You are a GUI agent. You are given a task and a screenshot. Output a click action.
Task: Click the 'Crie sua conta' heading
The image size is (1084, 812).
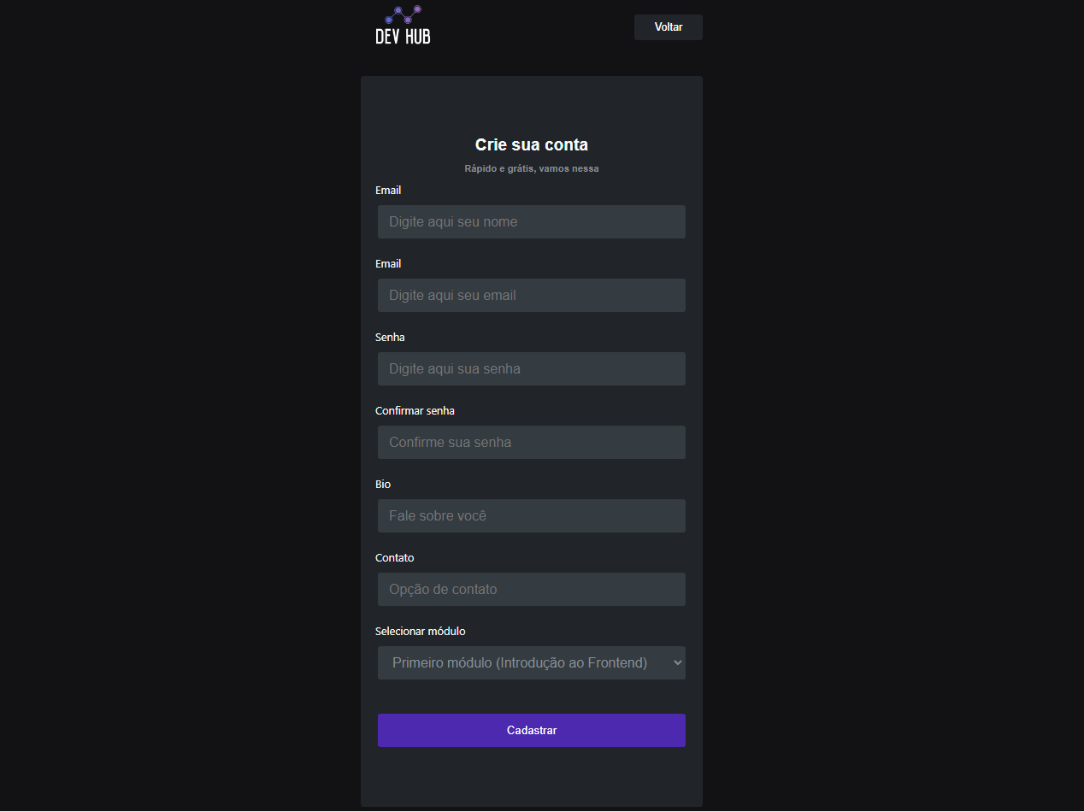[x=531, y=144]
